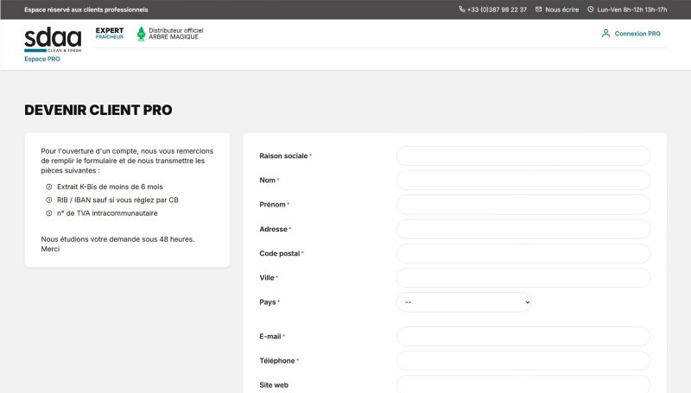Select the E-mail input field
The height and width of the screenshot is (393, 691).
pyautogui.click(x=523, y=336)
